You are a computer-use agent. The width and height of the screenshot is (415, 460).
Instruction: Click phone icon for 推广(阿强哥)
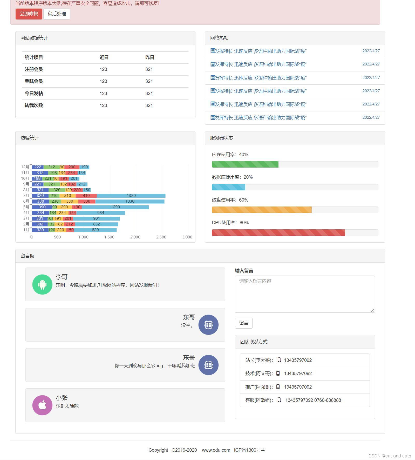pyautogui.click(x=278, y=387)
